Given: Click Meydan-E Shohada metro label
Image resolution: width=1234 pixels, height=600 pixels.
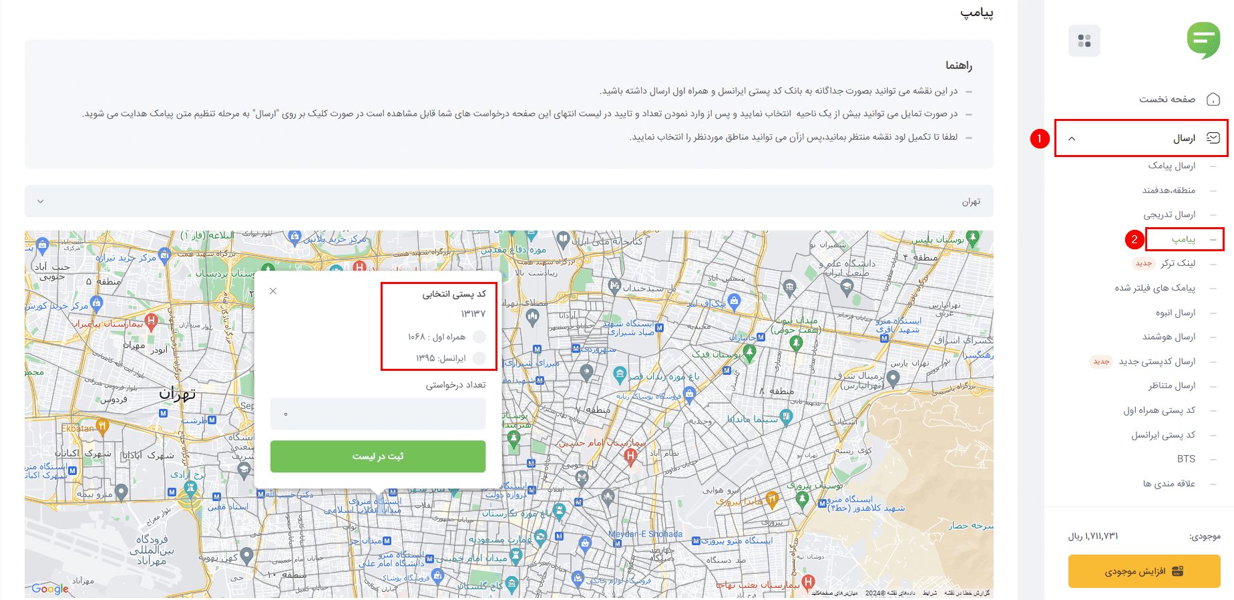Looking at the screenshot, I should [x=645, y=534].
